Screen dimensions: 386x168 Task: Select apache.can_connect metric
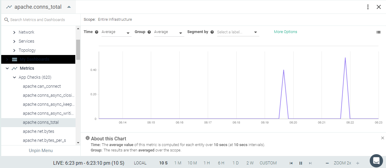pyautogui.click(x=42, y=86)
